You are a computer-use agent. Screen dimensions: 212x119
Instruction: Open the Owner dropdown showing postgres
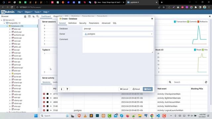tap(118, 34)
